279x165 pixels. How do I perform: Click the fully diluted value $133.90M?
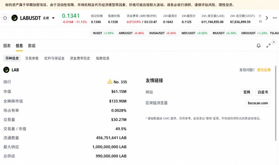click(118, 101)
